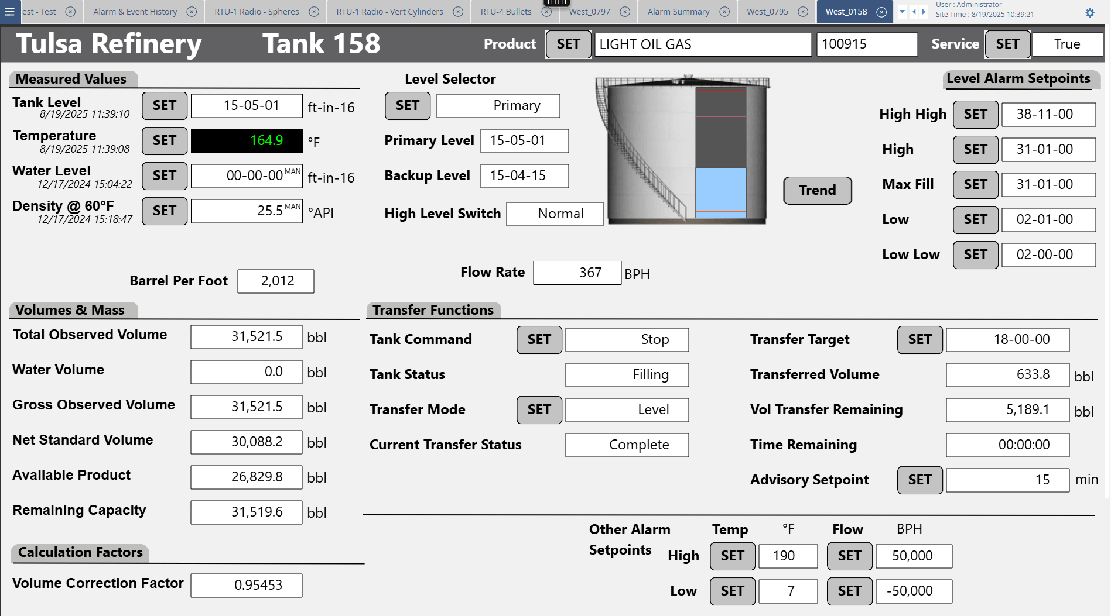The width and height of the screenshot is (1111, 616).
Task: Click the LIGHT OIL GAS product field
Action: coord(703,44)
